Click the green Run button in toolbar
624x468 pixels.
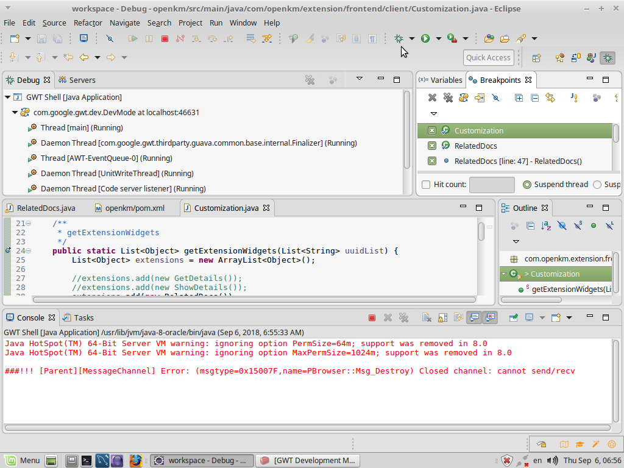[x=425, y=38]
